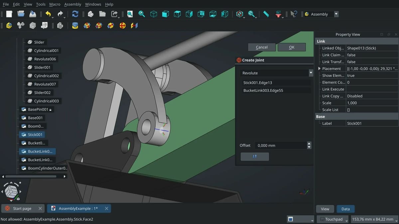Create a new group folder icon
This screenshot has width=399, height=224.
tap(102, 14)
